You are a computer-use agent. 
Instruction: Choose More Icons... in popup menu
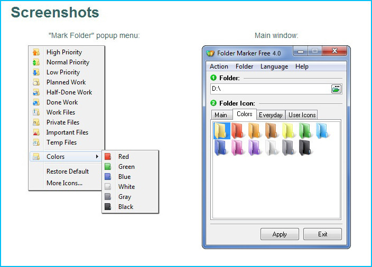[64, 183]
